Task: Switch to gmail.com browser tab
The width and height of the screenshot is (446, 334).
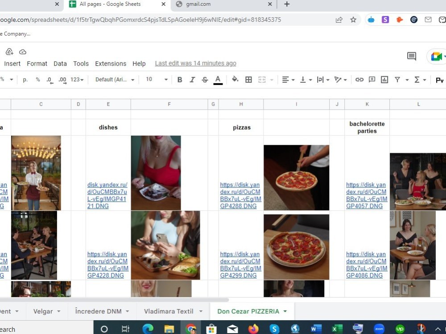Action: [x=223, y=4]
